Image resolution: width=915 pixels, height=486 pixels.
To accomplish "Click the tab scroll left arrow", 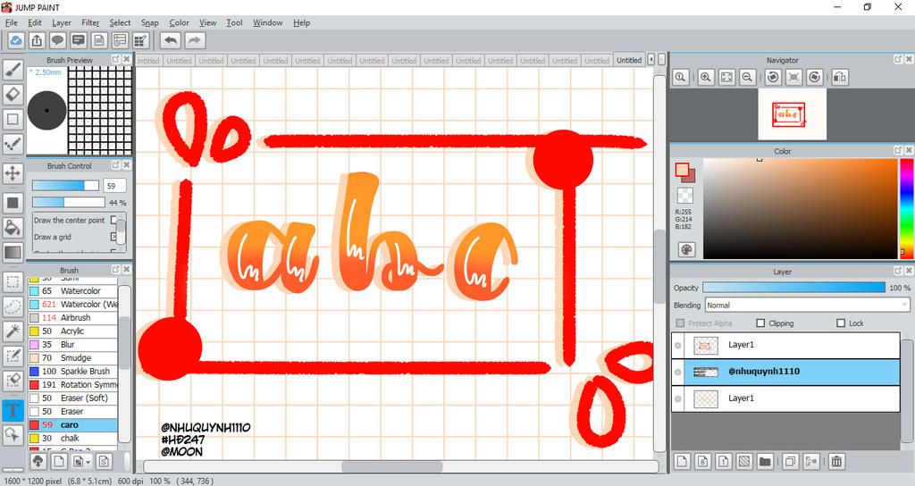I will click(x=651, y=60).
